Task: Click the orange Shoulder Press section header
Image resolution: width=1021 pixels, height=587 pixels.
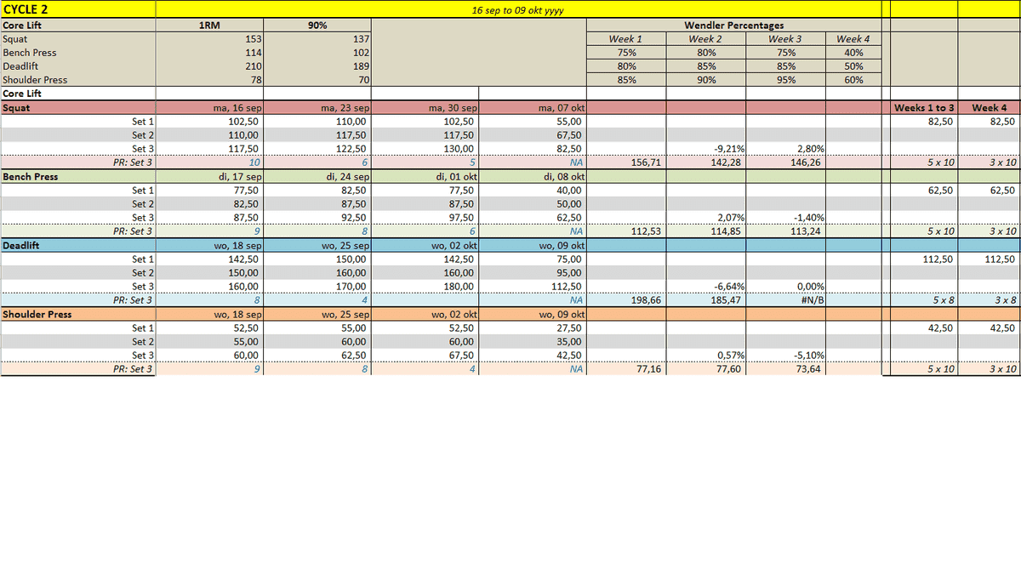Action: (77, 315)
